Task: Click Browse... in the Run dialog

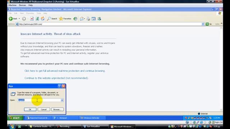Action: (x=57, y=109)
